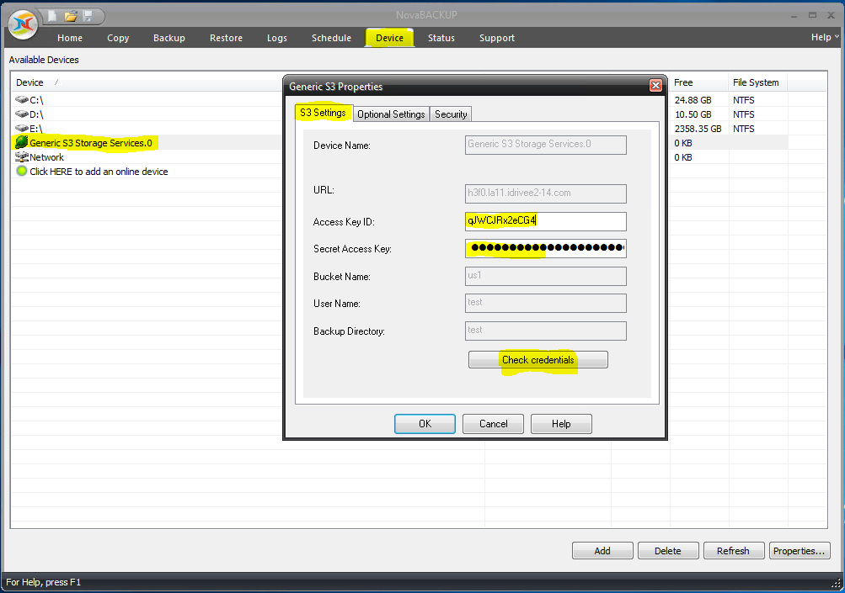Viewport: 845px width, 593px height.
Task: Click into the Access Key ID field
Action: pyautogui.click(x=545, y=221)
